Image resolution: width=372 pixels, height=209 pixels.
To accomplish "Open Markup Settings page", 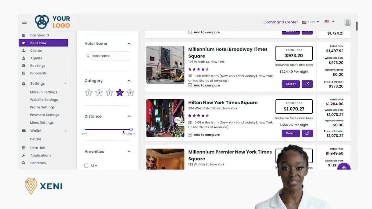I will 44,92.
